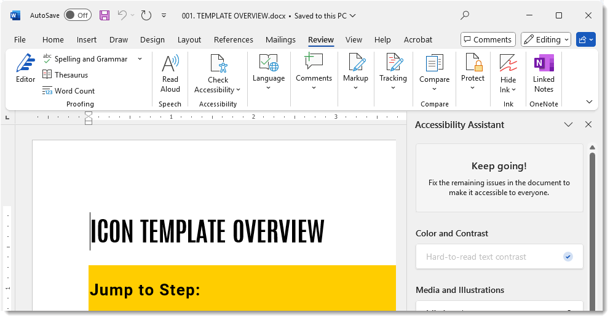
Task: Expand the Language dropdown
Action: 269,73
